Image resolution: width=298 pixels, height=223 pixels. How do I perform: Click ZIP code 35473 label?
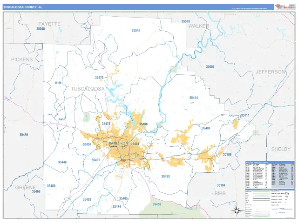click(x=106, y=124)
